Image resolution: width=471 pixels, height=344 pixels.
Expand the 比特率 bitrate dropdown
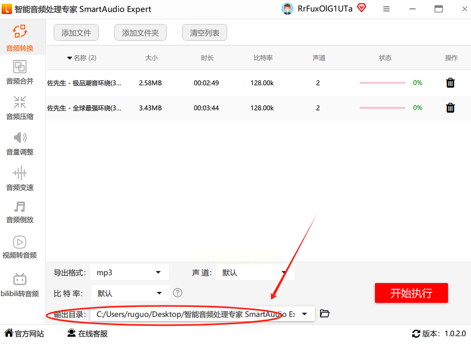131,293
